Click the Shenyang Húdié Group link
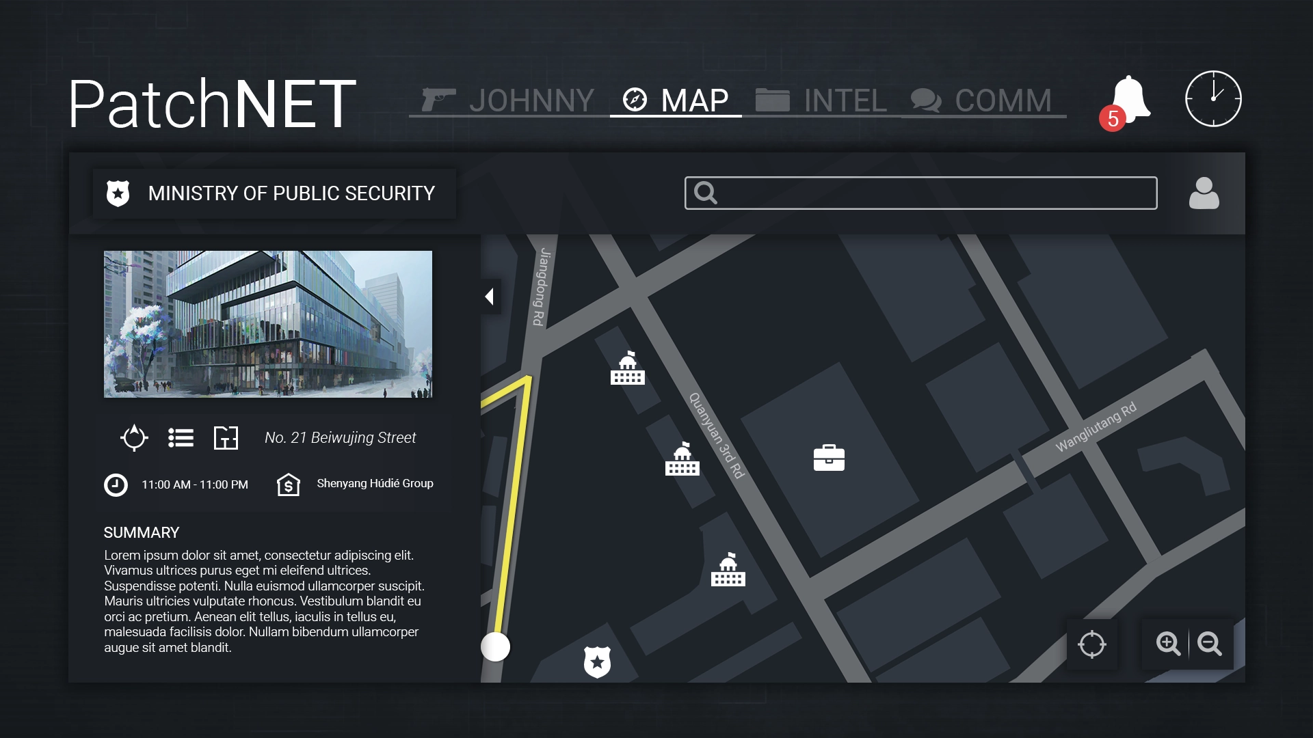Viewport: 1313px width, 738px height. click(x=375, y=484)
